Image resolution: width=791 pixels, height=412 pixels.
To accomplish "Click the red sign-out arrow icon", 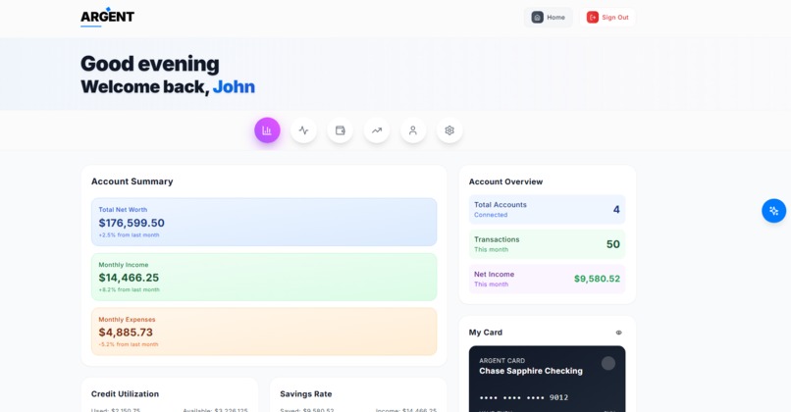I will coord(592,17).
